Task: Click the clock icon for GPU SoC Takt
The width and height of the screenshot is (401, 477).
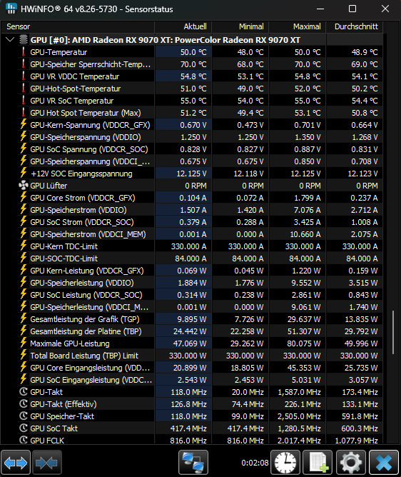Action: (x=24, y=428)
